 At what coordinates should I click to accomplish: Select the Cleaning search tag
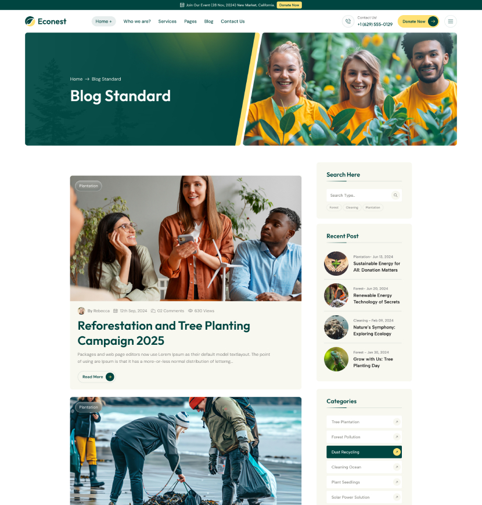click(352, 208)
